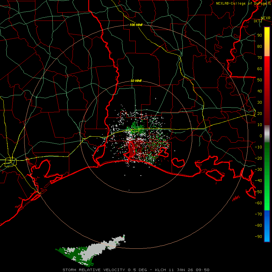Click the 20 value on velocity scale
The width and height of the screenshot is (272, 272).
(x=260, y=113)
